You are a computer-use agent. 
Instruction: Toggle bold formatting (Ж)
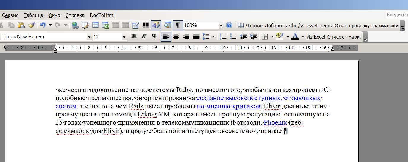point(134,37)
